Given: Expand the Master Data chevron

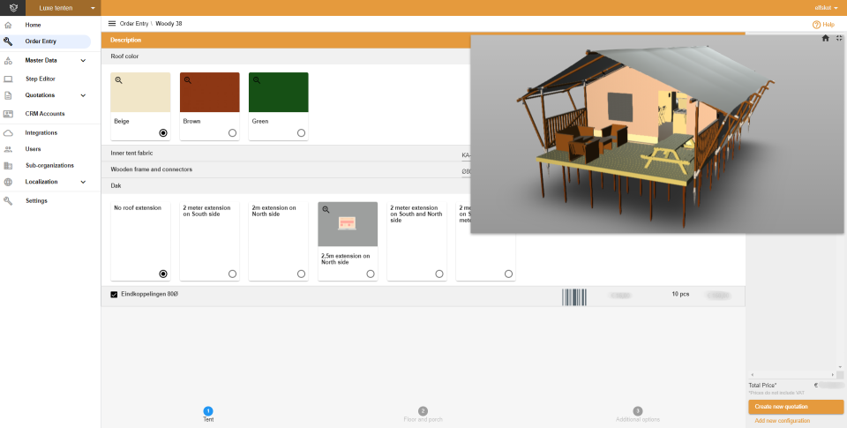Looking at the screenshot, I should (83, 61).
